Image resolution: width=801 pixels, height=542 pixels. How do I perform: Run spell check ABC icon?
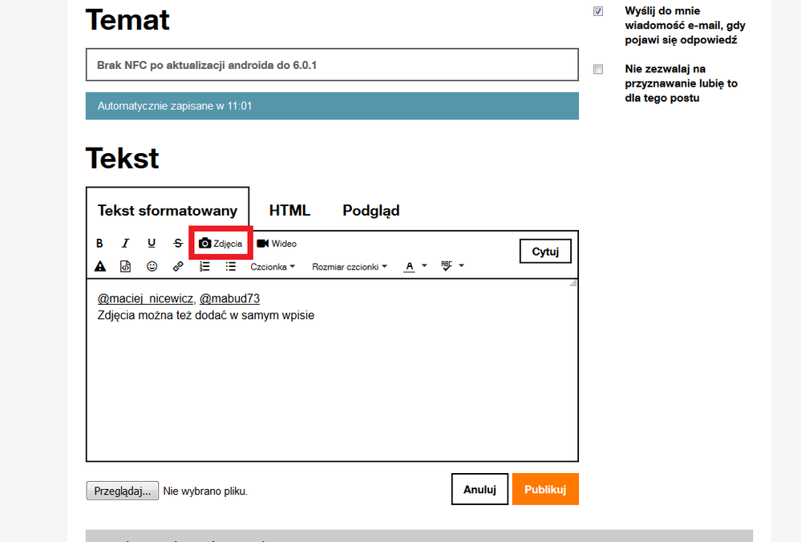tap(447, 266)
